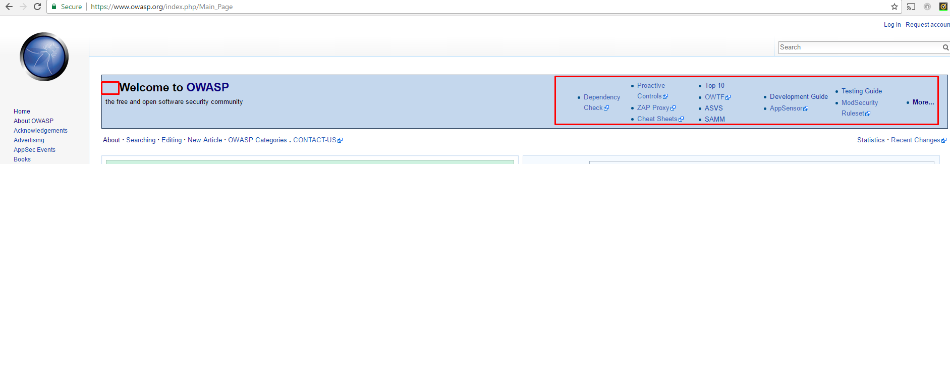This screenshot has width=950, height=389.
Task: Open Books in the sidebar
Action: click(22, 159)
